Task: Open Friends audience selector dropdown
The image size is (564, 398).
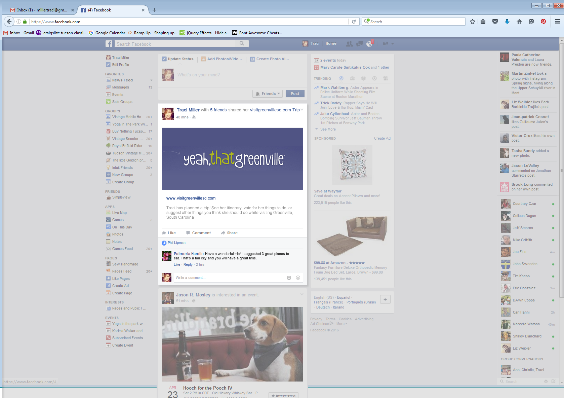Action: coord(268,94)
